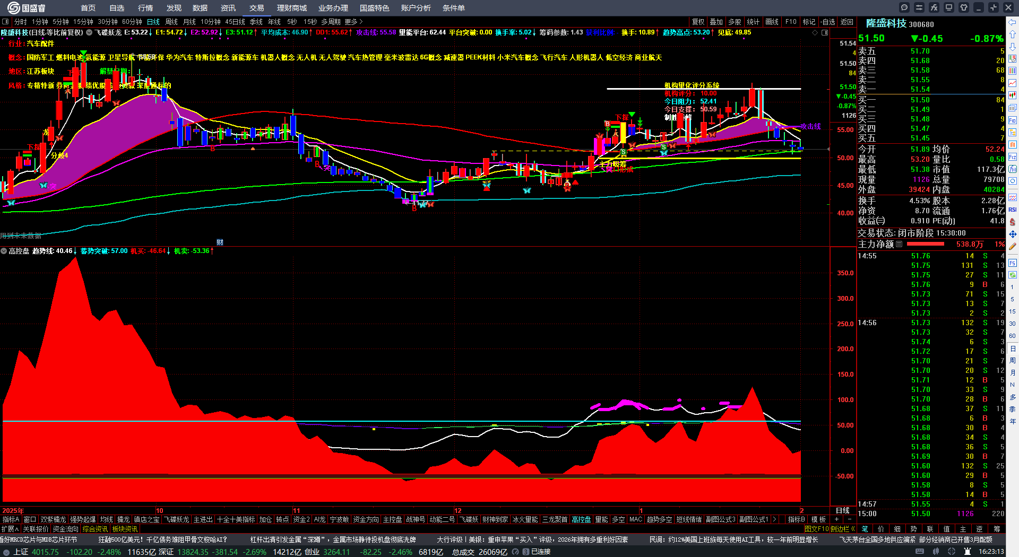Click the > arrow after 副图公式1
The height and width of the screenshot is (557, 1019).
pos(774,519)
